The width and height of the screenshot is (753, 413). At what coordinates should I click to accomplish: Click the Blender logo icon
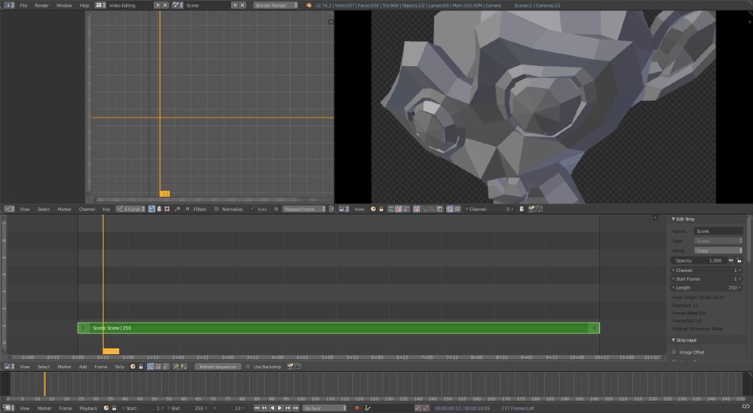(308, 5)
